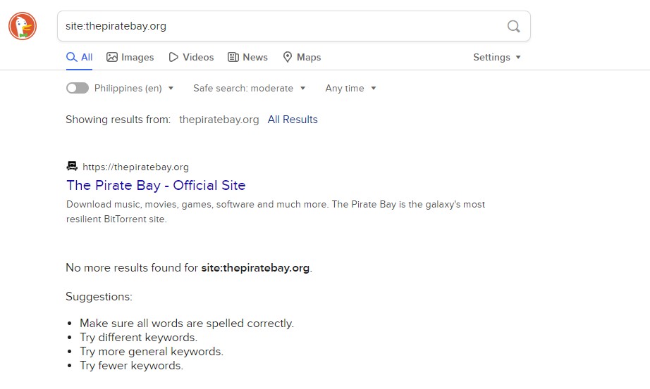Click the DuckDuckGo duck logo
650x389 pixels.
(x=23, y=26)
